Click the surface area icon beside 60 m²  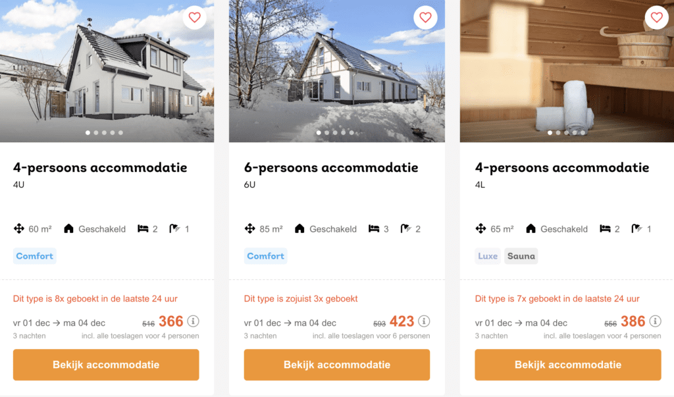click(x=19, y=228)
